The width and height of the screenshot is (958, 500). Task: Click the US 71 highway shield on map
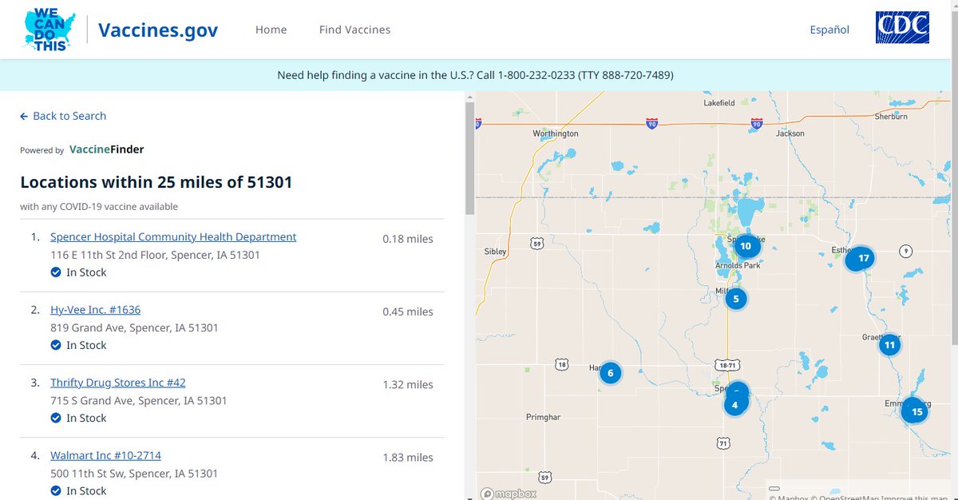coord(723,442)
